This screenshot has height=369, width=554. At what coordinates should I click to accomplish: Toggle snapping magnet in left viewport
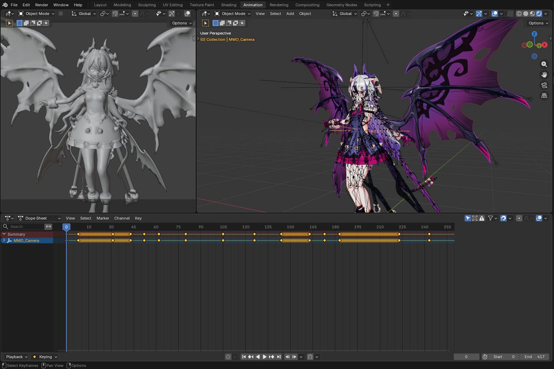pyautogui.click(x=115, y=13)
